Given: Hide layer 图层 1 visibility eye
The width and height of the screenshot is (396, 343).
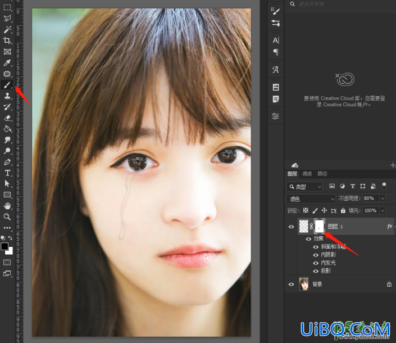Looking at the screenshot, I should pyautogui.click(x=291, y=227).
